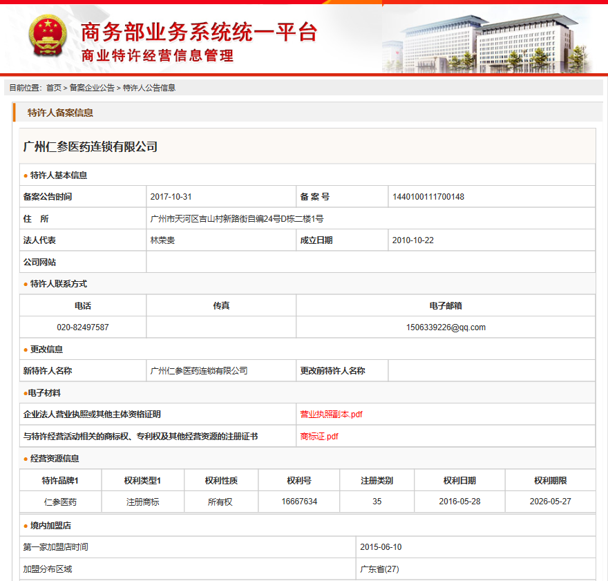
Task: Select the 注册商标 rights type cell
Action: (x=143, y=502)
